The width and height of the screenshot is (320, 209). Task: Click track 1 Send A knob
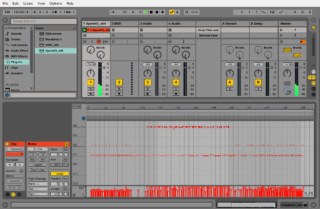[x=91, y=50]
